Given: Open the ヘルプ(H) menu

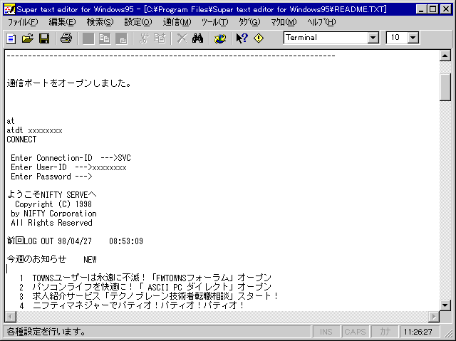Looking at the screenshot, I should pos(321,22).
